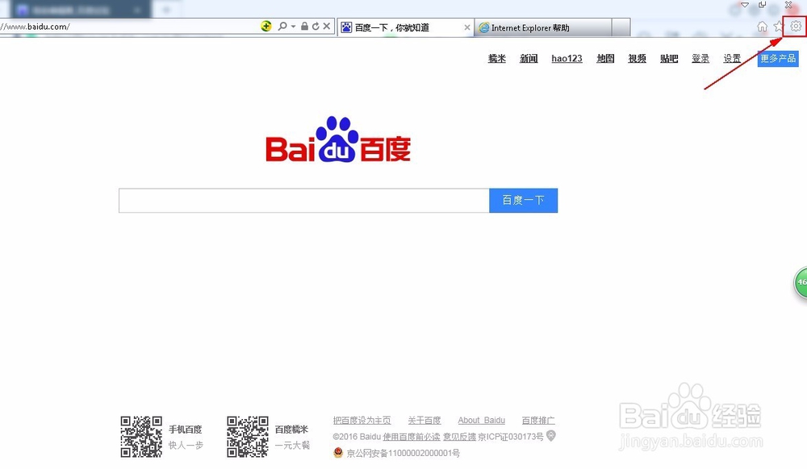The width and height of the screenshot is (807, 469).
Task: Click the green compatibility shield icon in address bar
Action: pos(266,27)
